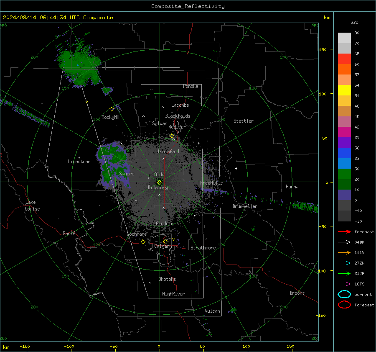Click the Sundre label
Image resolution: width=376 pixels, height=352 pixels.
coord(127,173)
